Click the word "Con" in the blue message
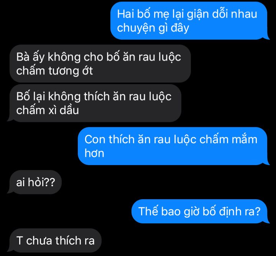This screenshot has height=256, width=276. tap(95, 139)
